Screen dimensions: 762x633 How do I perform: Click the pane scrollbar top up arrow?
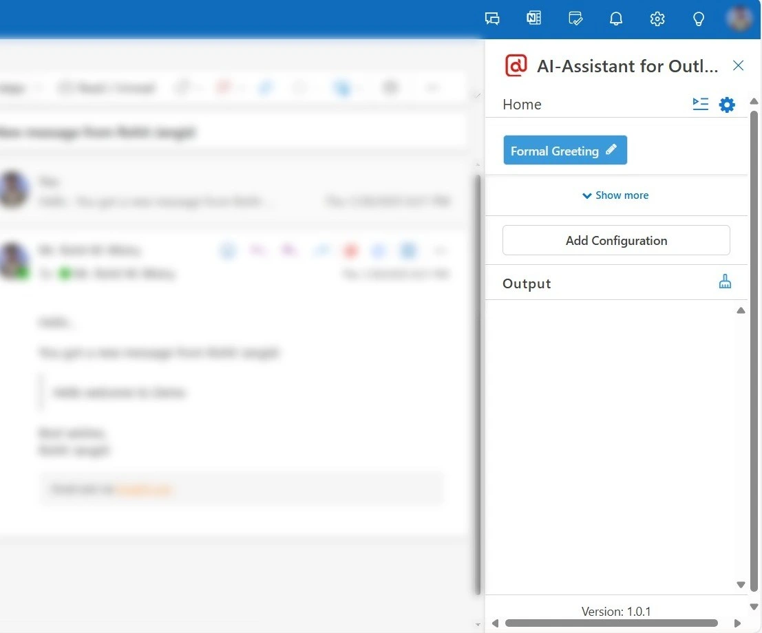coord(754,101)
